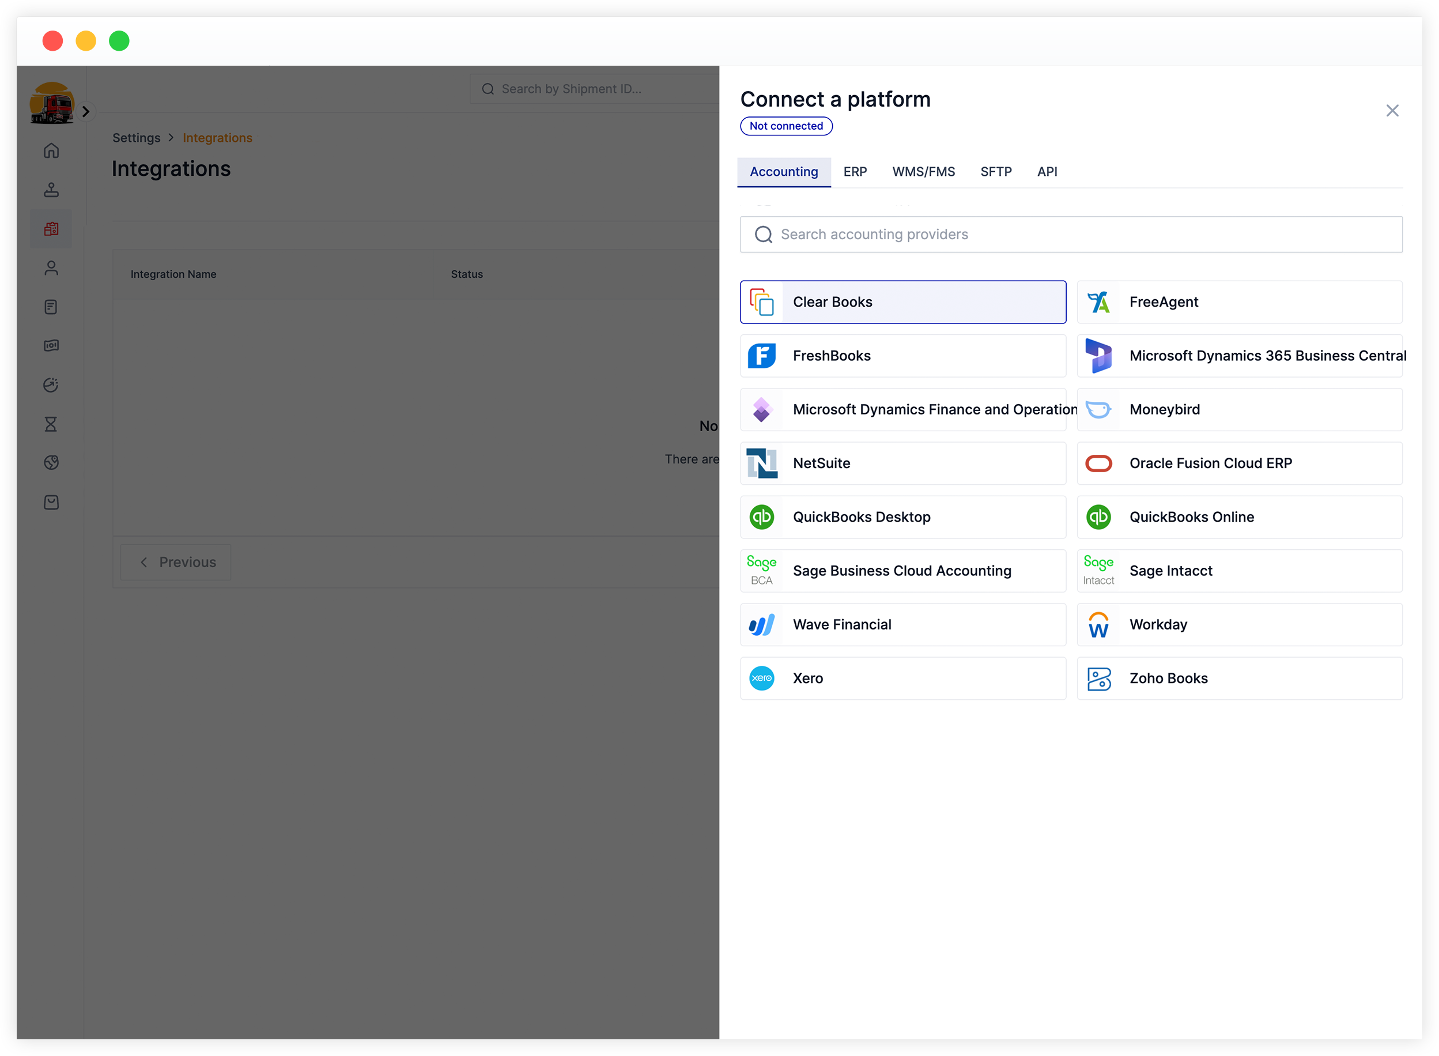Choose Clear Books as the platform
Screen dimensions: 1439x1056
click(903, 303)
